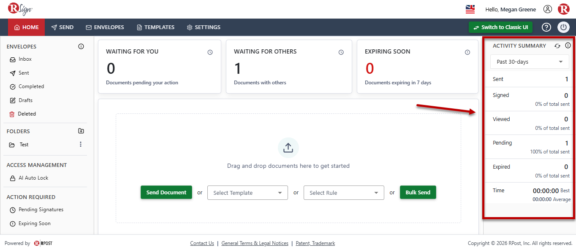Screen dimensions: 576x250
Task: Open the help question mark icon
Action: pos(546,27)
